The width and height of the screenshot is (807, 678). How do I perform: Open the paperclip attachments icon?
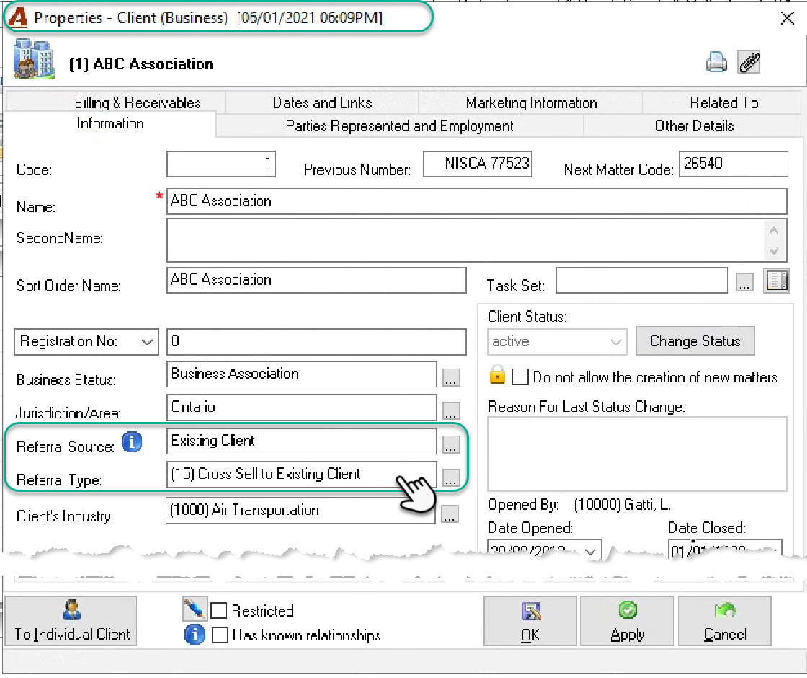749,62
